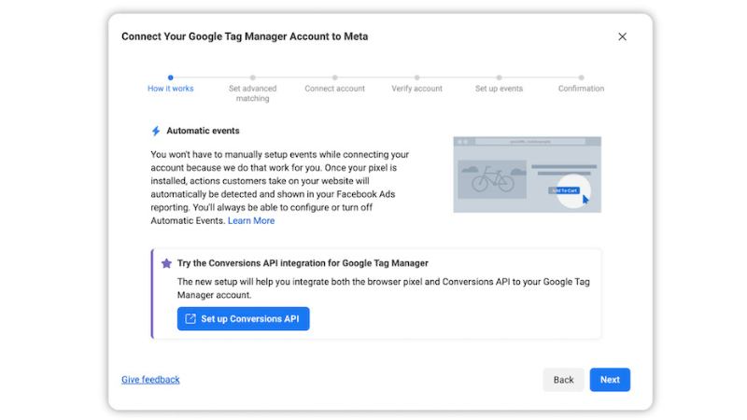The image size is (747, 420).
Task: Click the lightning bolt Automatic events icon
Action: tap(156, 132)
